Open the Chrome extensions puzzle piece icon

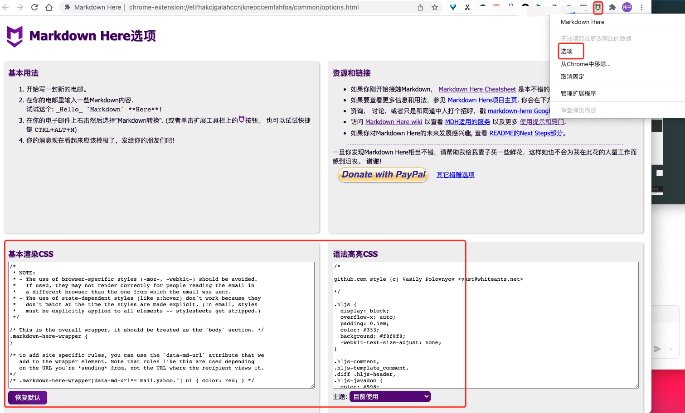[613, 7]
